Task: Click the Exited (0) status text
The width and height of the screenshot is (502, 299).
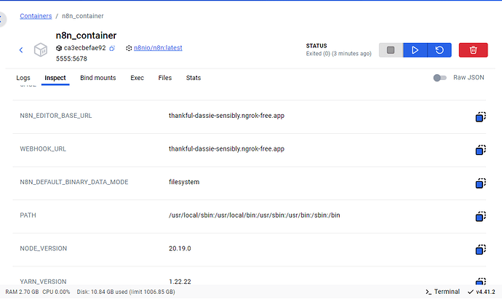Action: [x=338, y=53]
